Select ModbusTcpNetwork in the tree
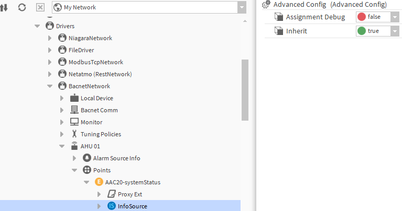The height and width of the screenshot is (211, 402). point(95,62)
